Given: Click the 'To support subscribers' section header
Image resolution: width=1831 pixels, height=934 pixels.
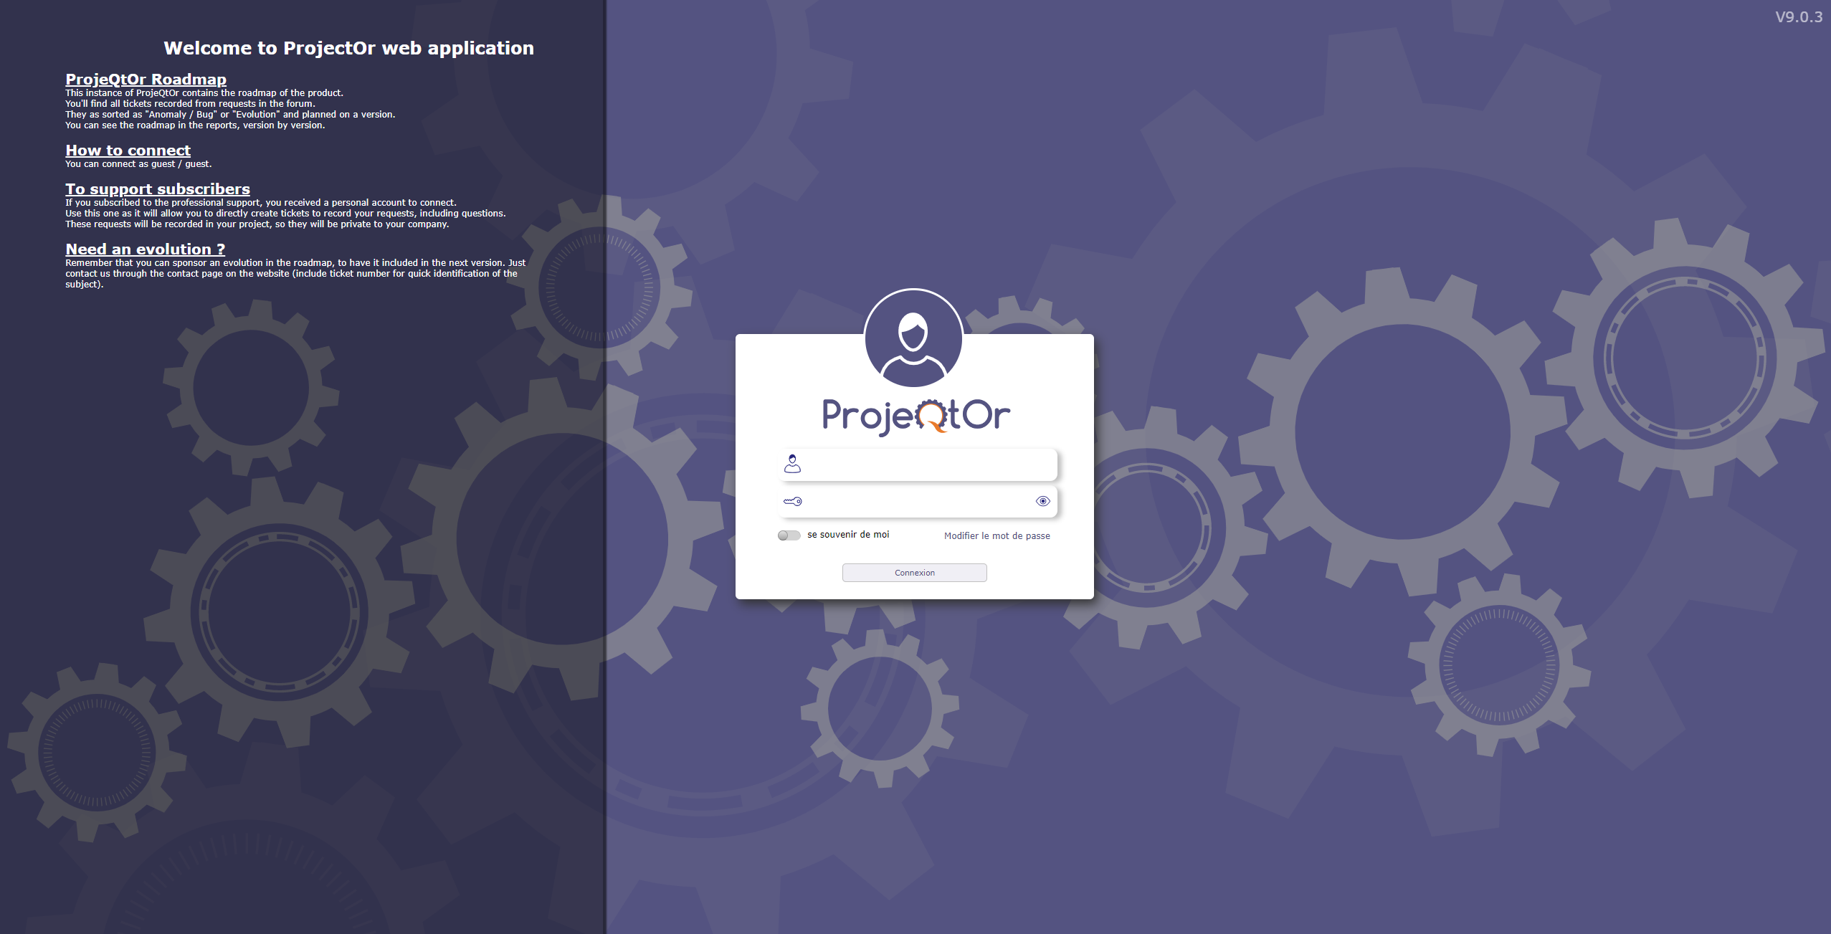Looking at the screenshot, I should click(x=157, y=189).
